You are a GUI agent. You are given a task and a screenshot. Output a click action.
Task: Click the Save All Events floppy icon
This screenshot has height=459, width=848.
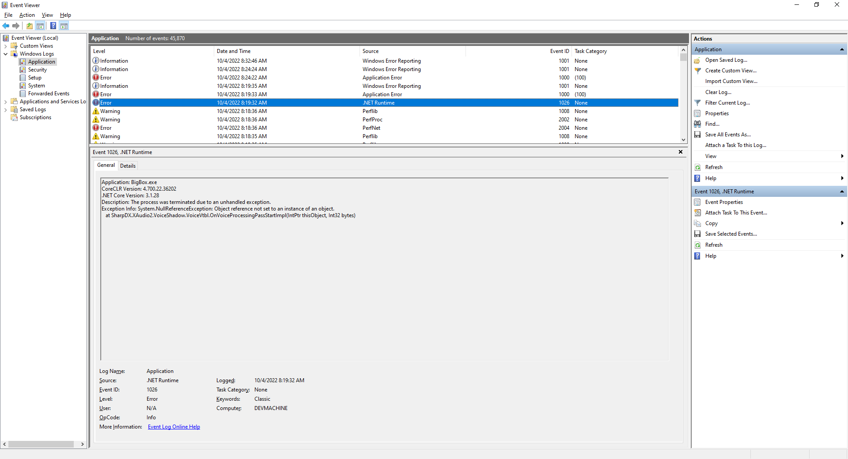pyautogui.click(x=697, y=135)
